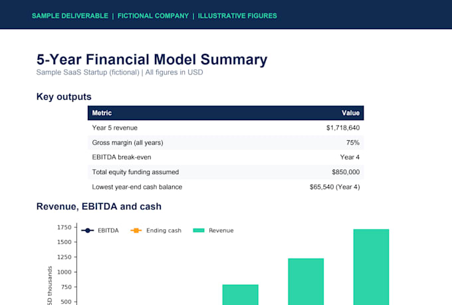Screen dimensions: 452x305
Task: Click the revenue bar reaching about 750
Action: (x=241, y=294)
